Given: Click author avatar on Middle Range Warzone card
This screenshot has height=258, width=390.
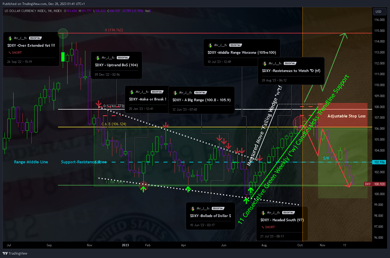Looking at the screenshot, I should tap(210, 45).
